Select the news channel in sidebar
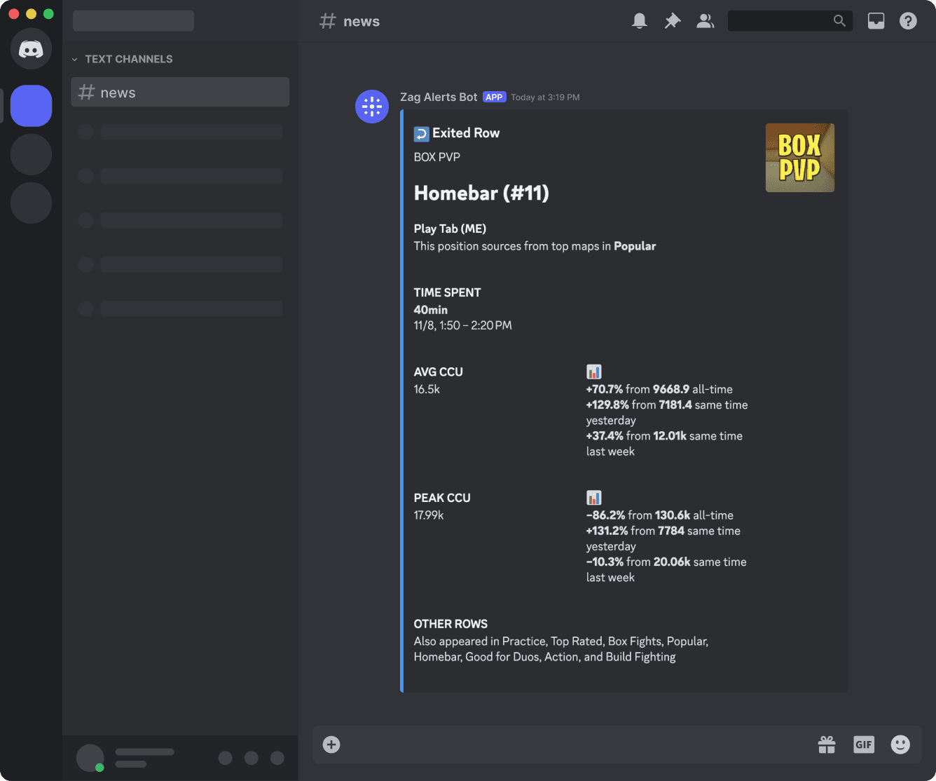This screenshot has width=936, height=781. [180, 92]
